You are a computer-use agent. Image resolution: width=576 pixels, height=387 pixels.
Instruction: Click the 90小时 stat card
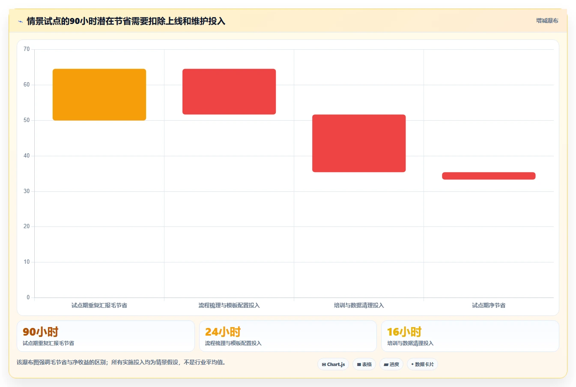(x=106, y=336)
